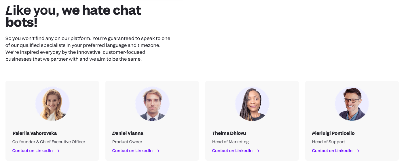The height and width of the screenshot is (163, 404).
Task: Click the profile photo on Valeriia Vahorovska's card
Action: coord(52,104)
